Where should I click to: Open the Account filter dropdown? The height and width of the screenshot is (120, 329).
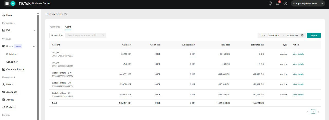pyautogui.click(x=57, y=35)
